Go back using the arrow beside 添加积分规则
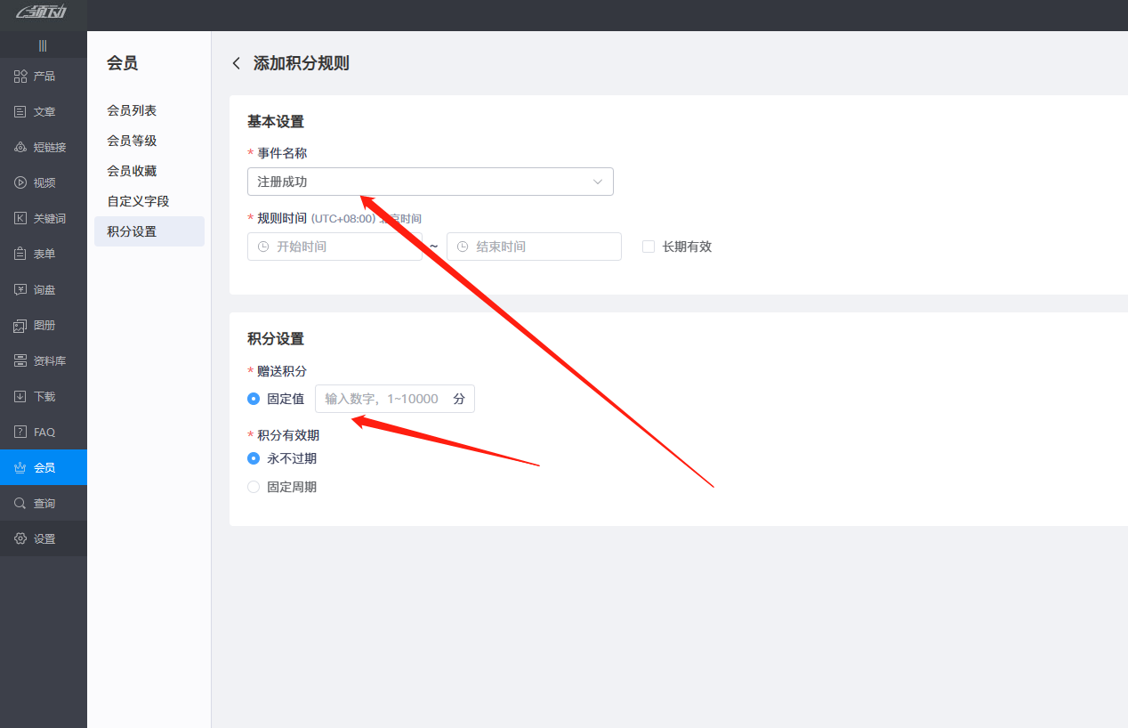The height and width of the screenshot is (728, 1128). [x=236, y=63]
